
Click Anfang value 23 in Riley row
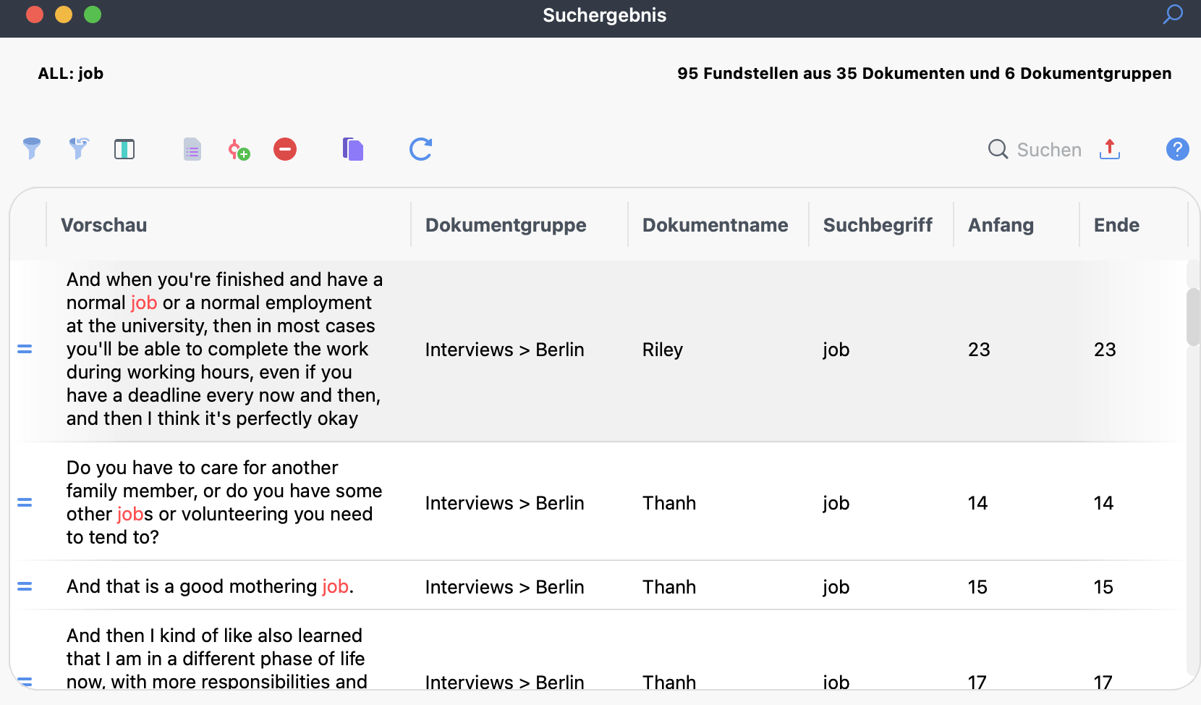[x=979, y=350]
